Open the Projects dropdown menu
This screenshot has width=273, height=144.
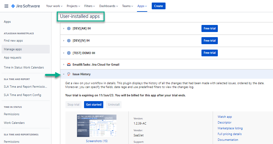tap(73, 6)
